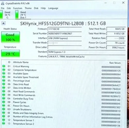The width and height of the screenshot is (129, 128).
Task: Click the status icon for Data Units Written
Action: pos(4,88)
